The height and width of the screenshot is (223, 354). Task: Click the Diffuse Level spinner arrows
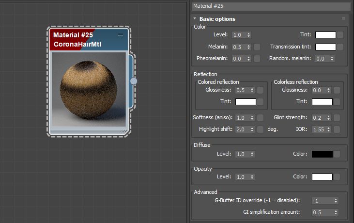(252, 154)
